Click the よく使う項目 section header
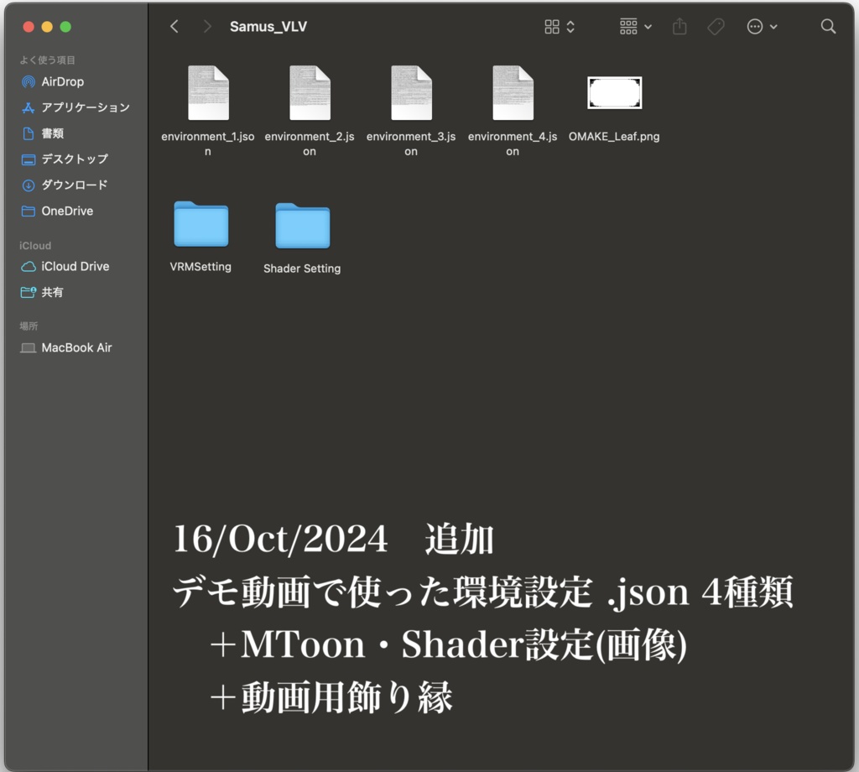859x772 pixels. pyautogui.click(x=48, y=60)
